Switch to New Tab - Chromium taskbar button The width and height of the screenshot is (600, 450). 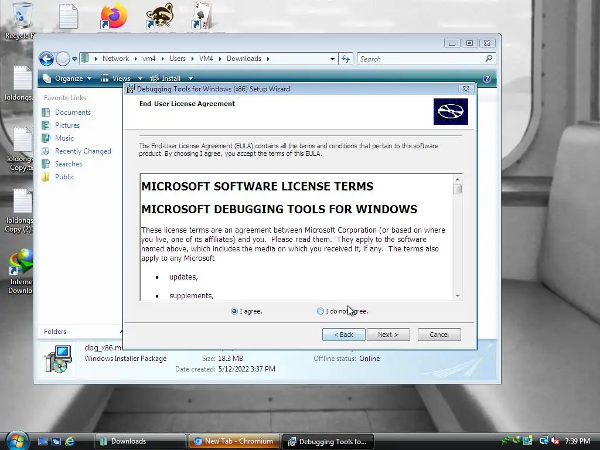coord(234,441)
